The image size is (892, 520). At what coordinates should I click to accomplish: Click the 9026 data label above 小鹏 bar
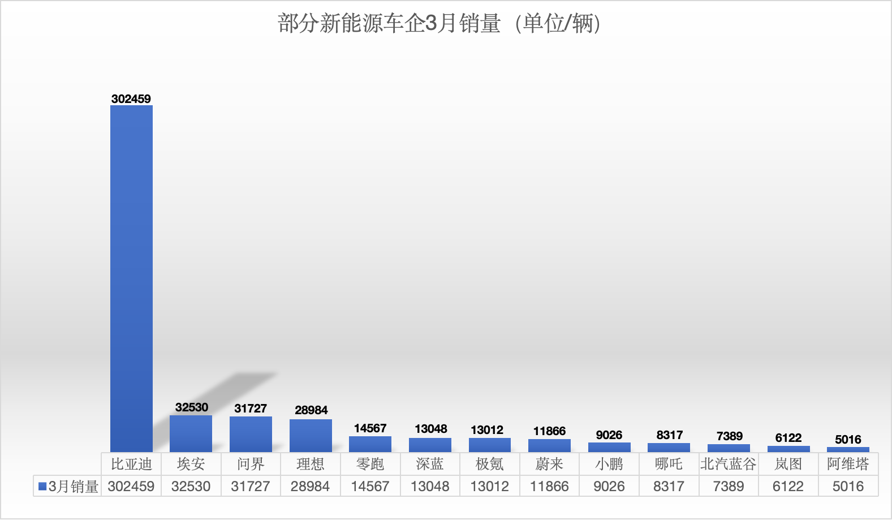click(x=609, y=435)
